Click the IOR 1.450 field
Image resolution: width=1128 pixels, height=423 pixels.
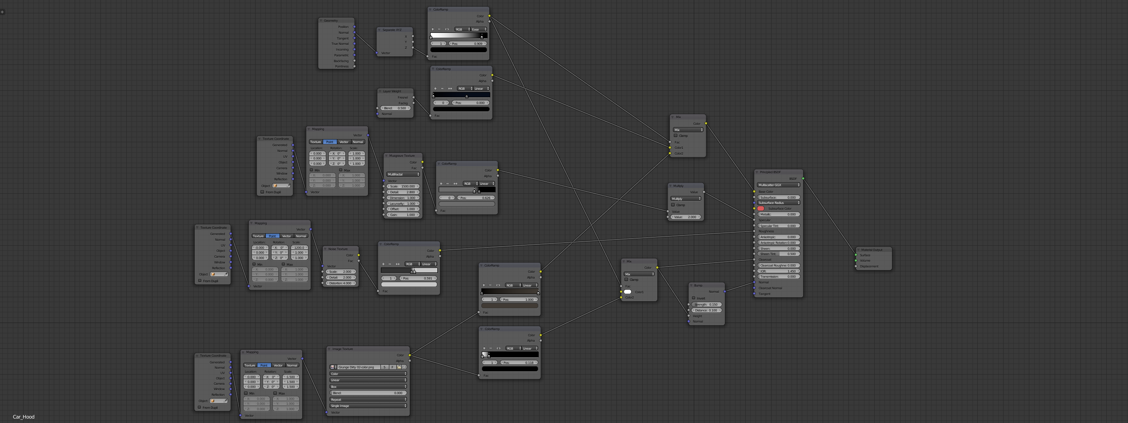point(778,271)
